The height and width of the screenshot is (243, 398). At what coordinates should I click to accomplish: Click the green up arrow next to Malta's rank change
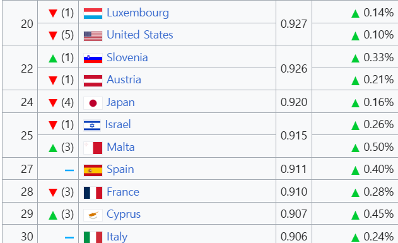[53, 148]
